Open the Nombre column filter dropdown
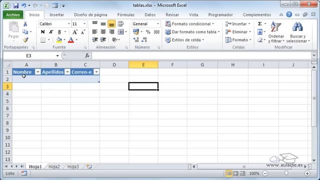 point(38,72)
